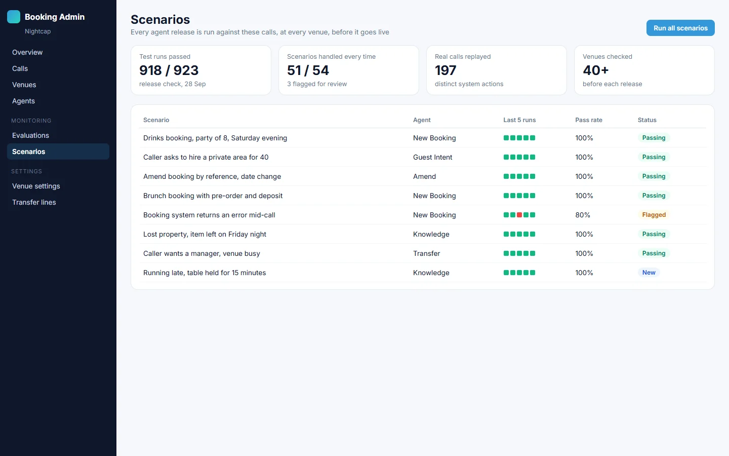729x456 pixels.
Task: Click the Pass rate column header
Action: (x=589, y=120)
